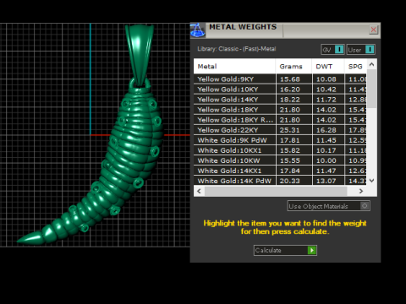
Task: Click the 15.68 grams value
Action: [290, 79]
